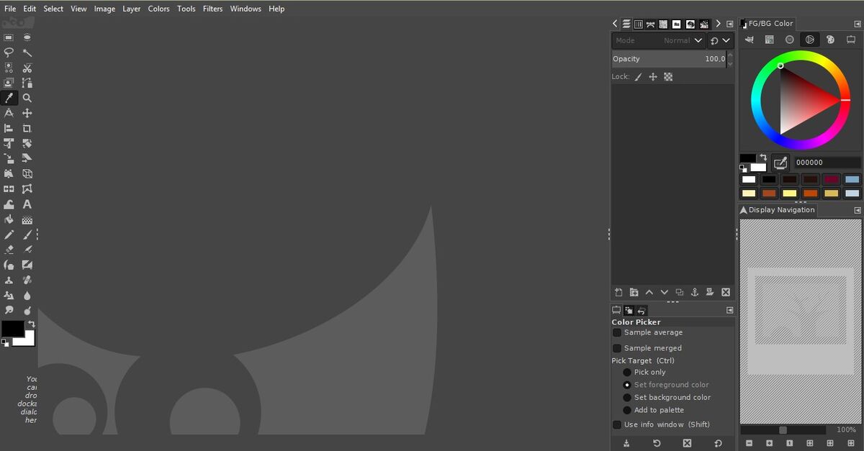
Task: Toggle the lock pixels brush icon
Action: pos(639,77)
